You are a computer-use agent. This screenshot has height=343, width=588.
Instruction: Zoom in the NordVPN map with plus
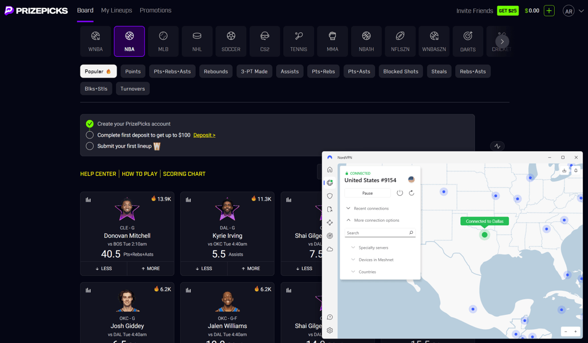pyautogui.click(x=575, y=332)
